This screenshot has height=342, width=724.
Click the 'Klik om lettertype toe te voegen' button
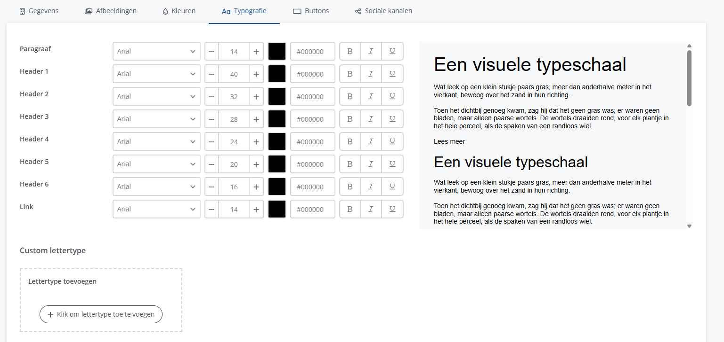(x=101, y=314)
